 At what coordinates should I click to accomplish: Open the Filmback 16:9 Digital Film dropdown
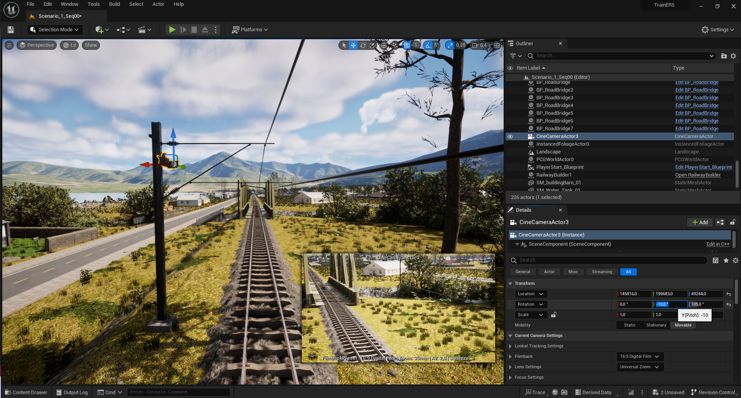tap(640, 357)
